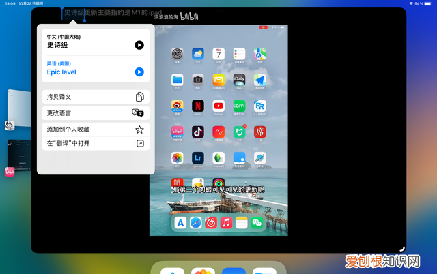Click the YouTube app icon
This screenshot has width=437, height=274.
click(218, 106)
